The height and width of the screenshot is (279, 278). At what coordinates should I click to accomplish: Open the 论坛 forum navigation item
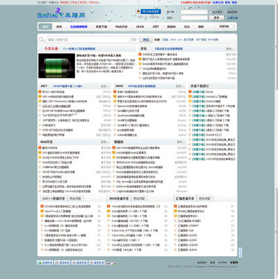[187, 26]
